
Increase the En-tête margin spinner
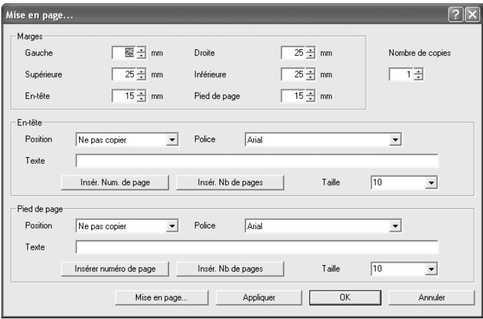141,93
